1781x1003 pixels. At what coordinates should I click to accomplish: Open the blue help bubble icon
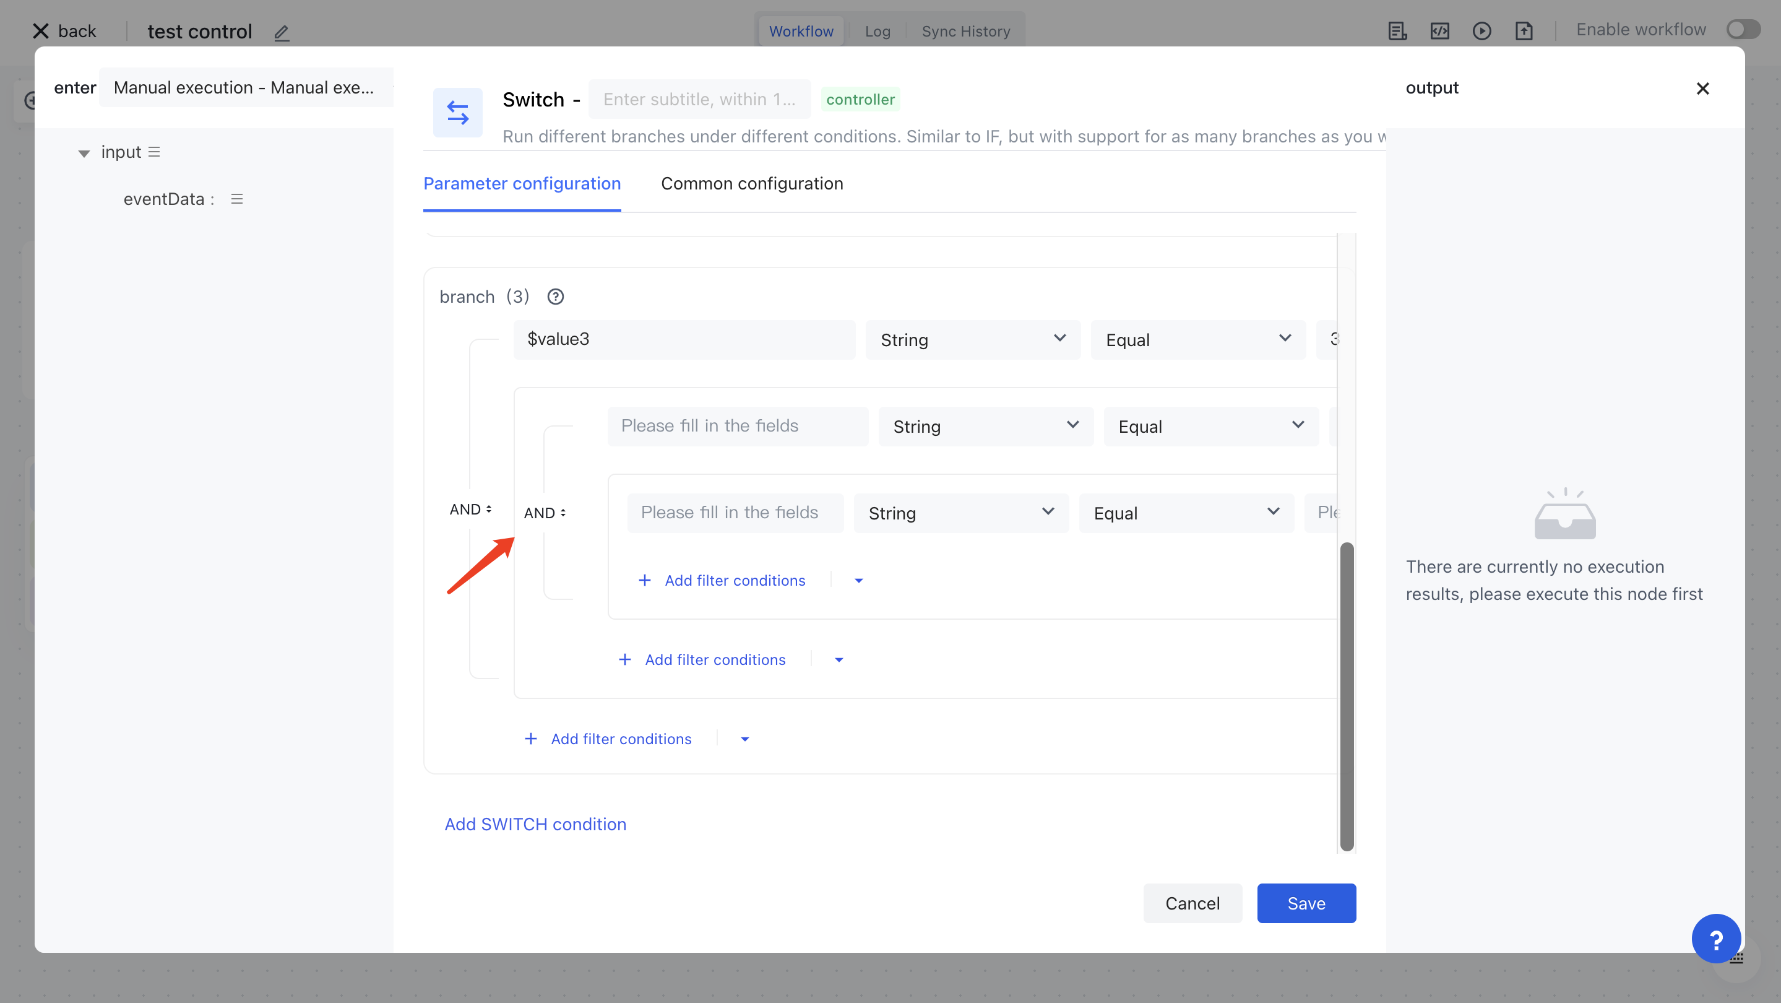(1715, 939)
